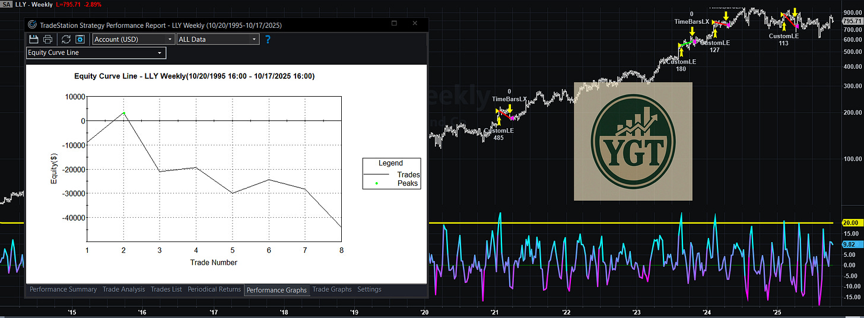Maximize the Strategy Performance Report window
Image resolution: width=864 pixels, height=318 pixels.
click(394, 23)
